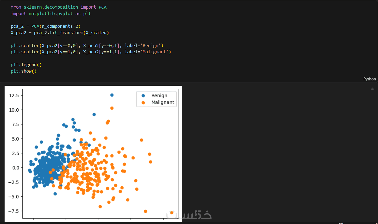The width and height of the screenshot is (378, 224).
Task: Click the Benign legend text label
Action: (159, 95)
